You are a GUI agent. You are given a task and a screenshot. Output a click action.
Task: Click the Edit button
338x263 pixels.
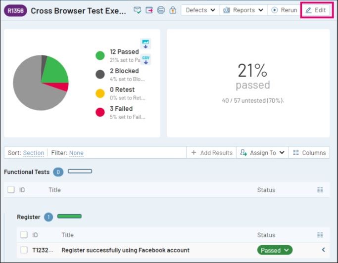click(x=316, y=10)
